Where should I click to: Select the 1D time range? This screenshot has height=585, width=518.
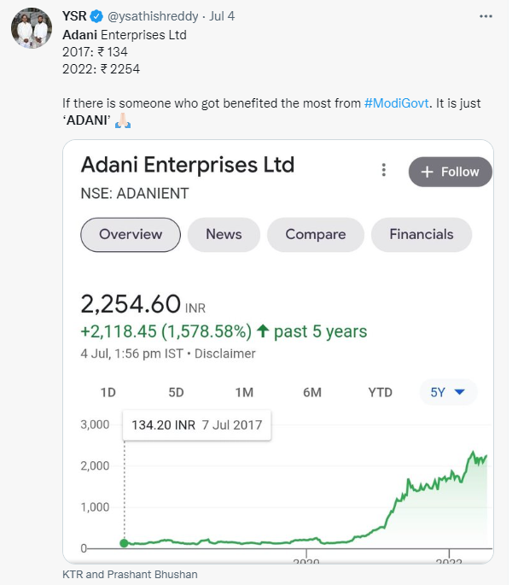[108, 393]
